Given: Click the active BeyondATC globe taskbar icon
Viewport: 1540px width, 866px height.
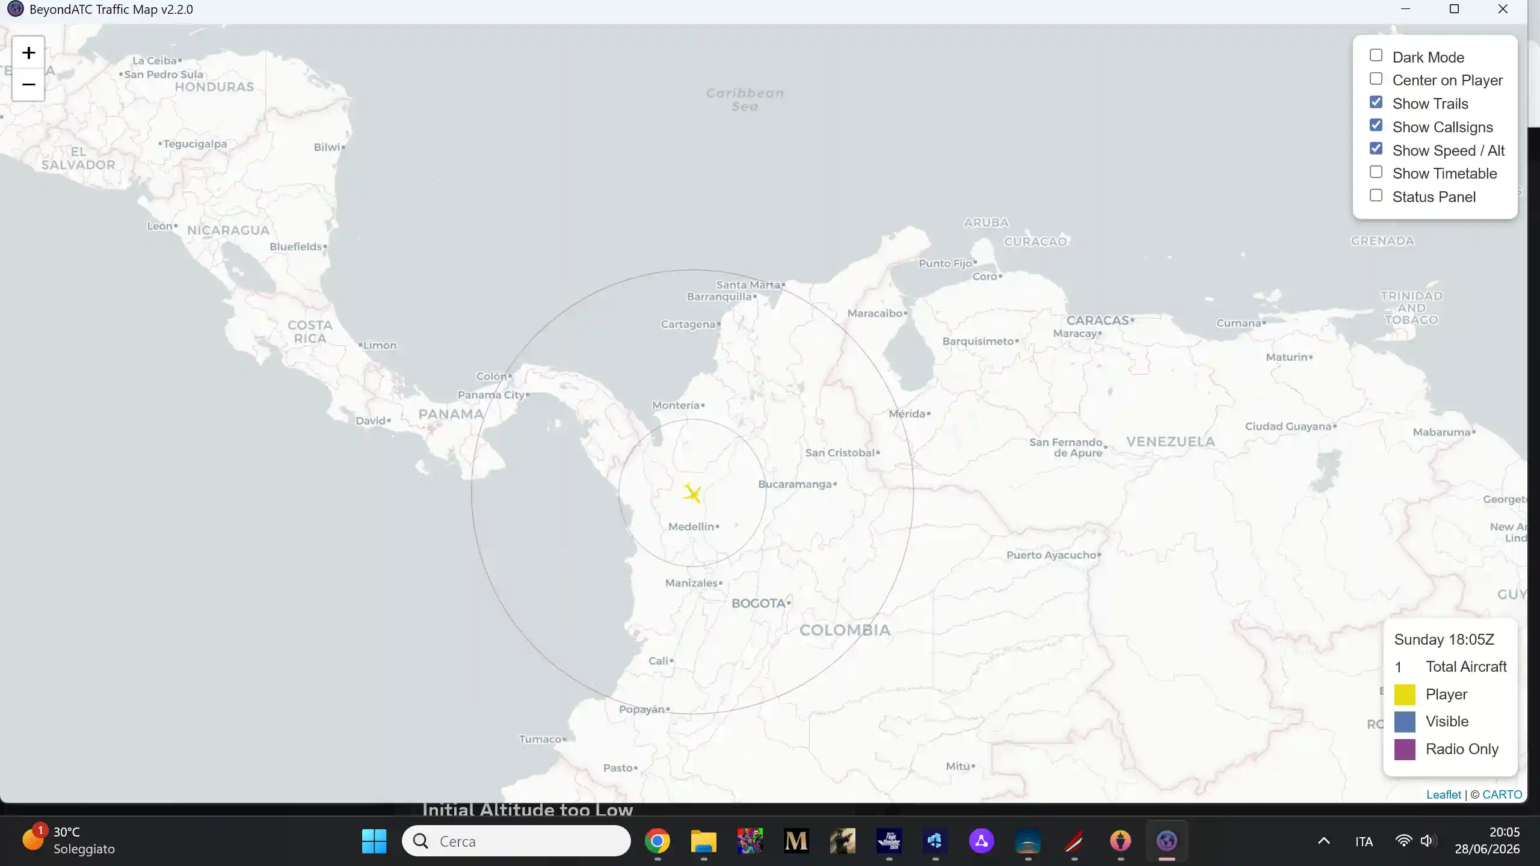Looking at the screenshot, I should [1166, 841].
